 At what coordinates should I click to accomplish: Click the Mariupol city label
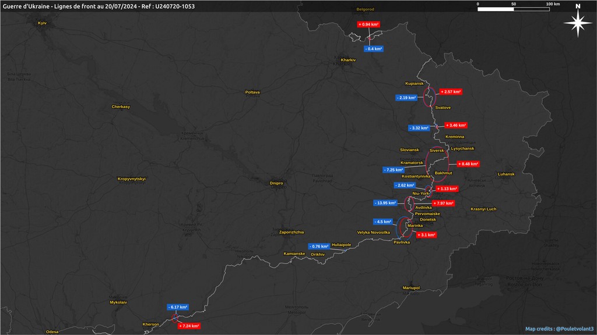(411, 288)
